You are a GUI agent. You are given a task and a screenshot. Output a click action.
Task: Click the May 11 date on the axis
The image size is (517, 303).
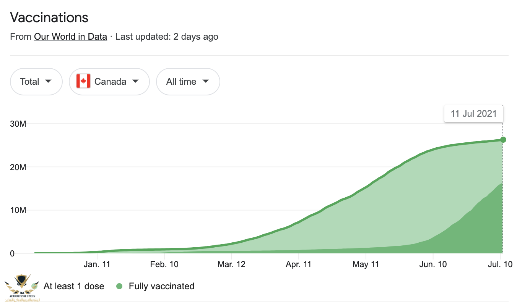point(366,264)
